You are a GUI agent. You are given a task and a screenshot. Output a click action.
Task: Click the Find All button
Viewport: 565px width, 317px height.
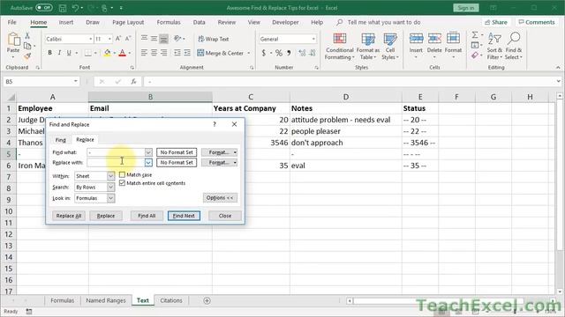[147, 216]
